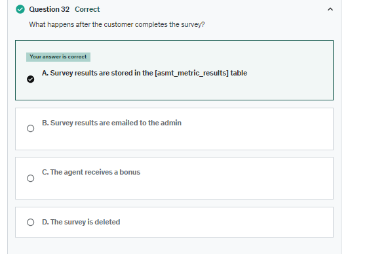Click the [asmt_metric_results] table name in answer A
This screenshot has height=254, width=369.
pos(191,74)
